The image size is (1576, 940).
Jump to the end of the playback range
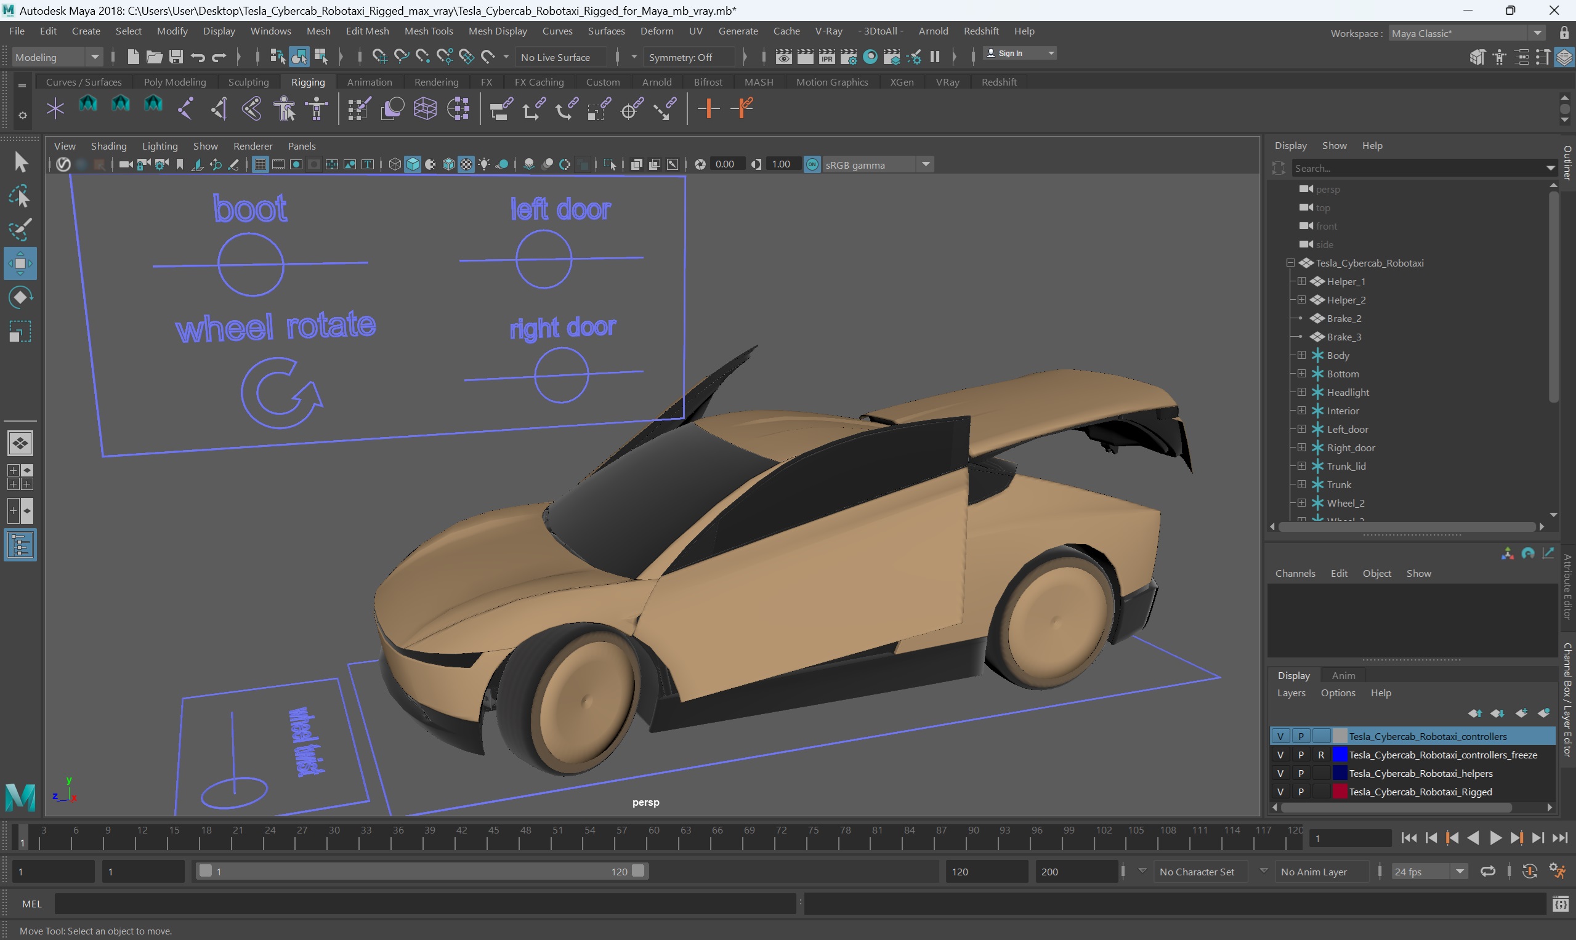pyautogui.click(x=1559, y=838)
